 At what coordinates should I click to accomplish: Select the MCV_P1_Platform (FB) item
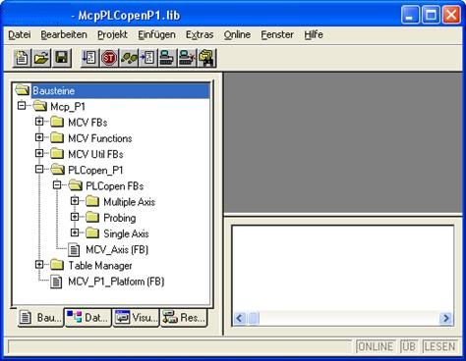coord(116,282)
